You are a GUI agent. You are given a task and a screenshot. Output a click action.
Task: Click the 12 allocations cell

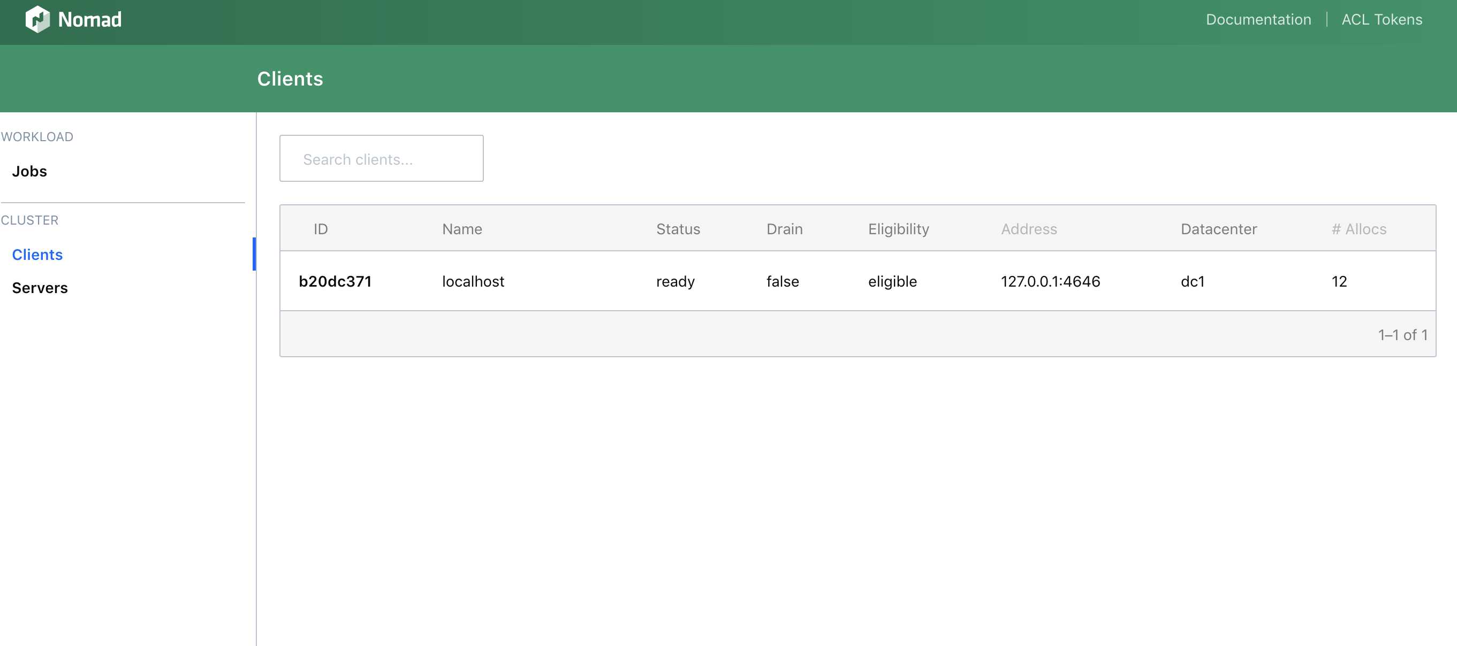tap(1339, 281)
